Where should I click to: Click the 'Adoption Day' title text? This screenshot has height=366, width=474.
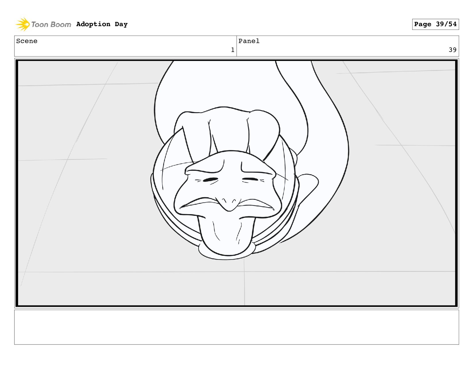click(102, 24)
